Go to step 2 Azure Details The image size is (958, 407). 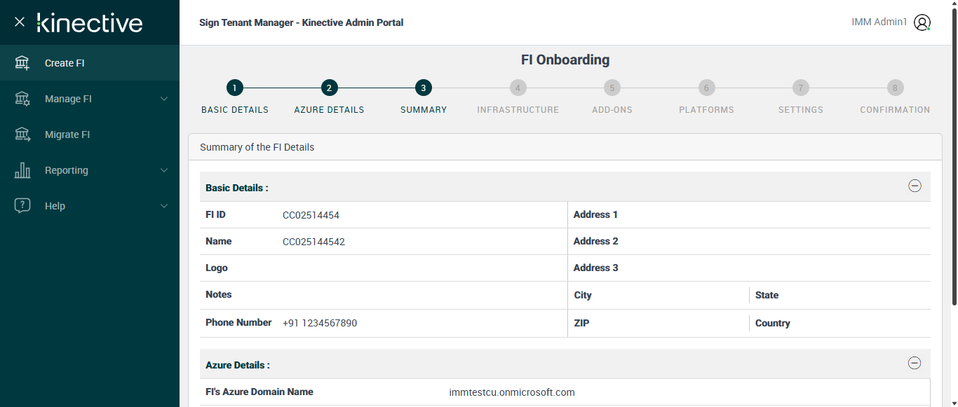pos(329,88)
